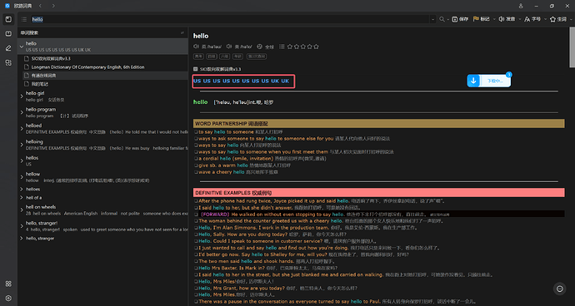This screenshot has height=306, width=575.
Task: Expand the hell on wheels entry
Action: pos(22,210)
